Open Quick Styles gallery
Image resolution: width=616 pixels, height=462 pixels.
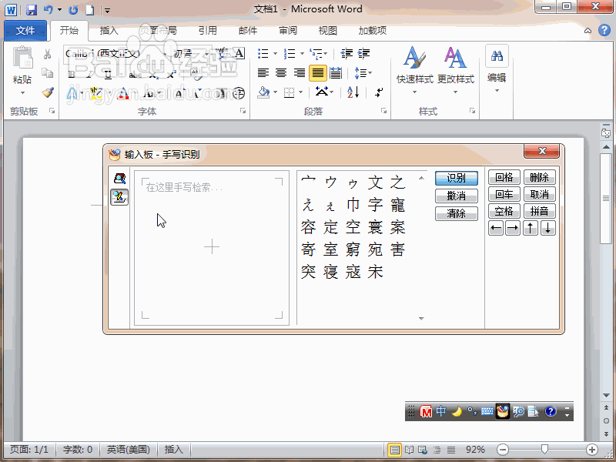pos(414,70)
